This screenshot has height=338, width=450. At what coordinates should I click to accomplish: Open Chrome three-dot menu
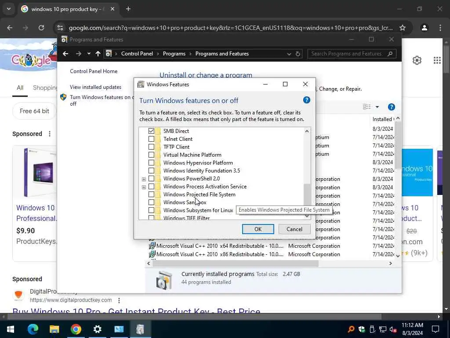pyautogui.click(x=440, y=28)
